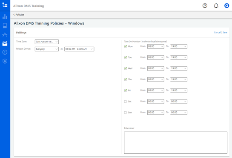Open Sun From time dropdown
232x158 pixels.
pyautogui.click(x=156, y=113)
